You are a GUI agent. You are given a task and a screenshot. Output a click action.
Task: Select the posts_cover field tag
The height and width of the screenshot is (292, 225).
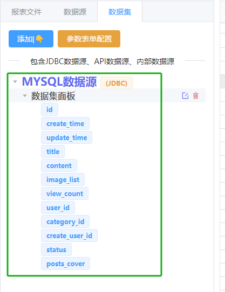[x=66, y=263]
